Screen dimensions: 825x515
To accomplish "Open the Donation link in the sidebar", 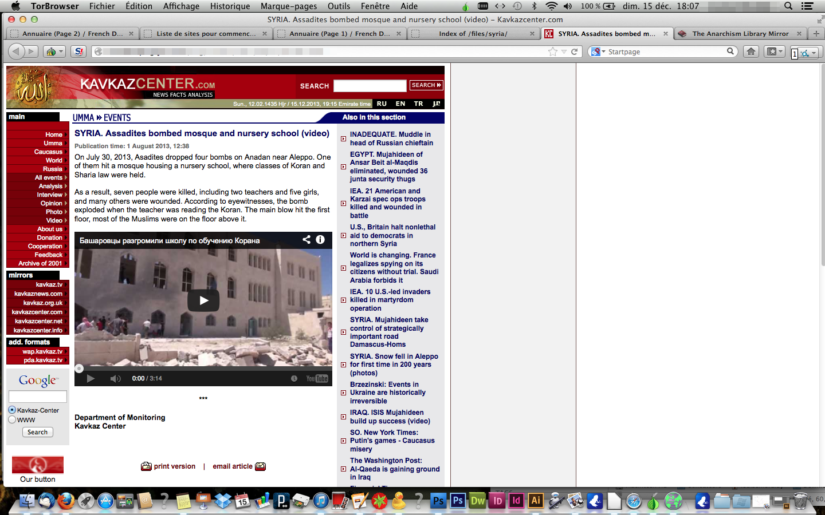I will 49,237.
